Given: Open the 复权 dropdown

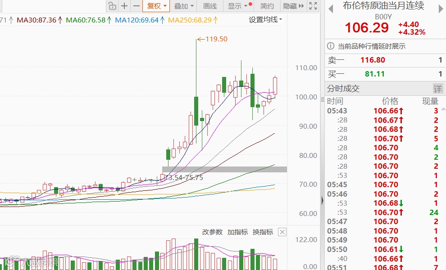Looking at the screenshot, I should click(x=156, y=6).
